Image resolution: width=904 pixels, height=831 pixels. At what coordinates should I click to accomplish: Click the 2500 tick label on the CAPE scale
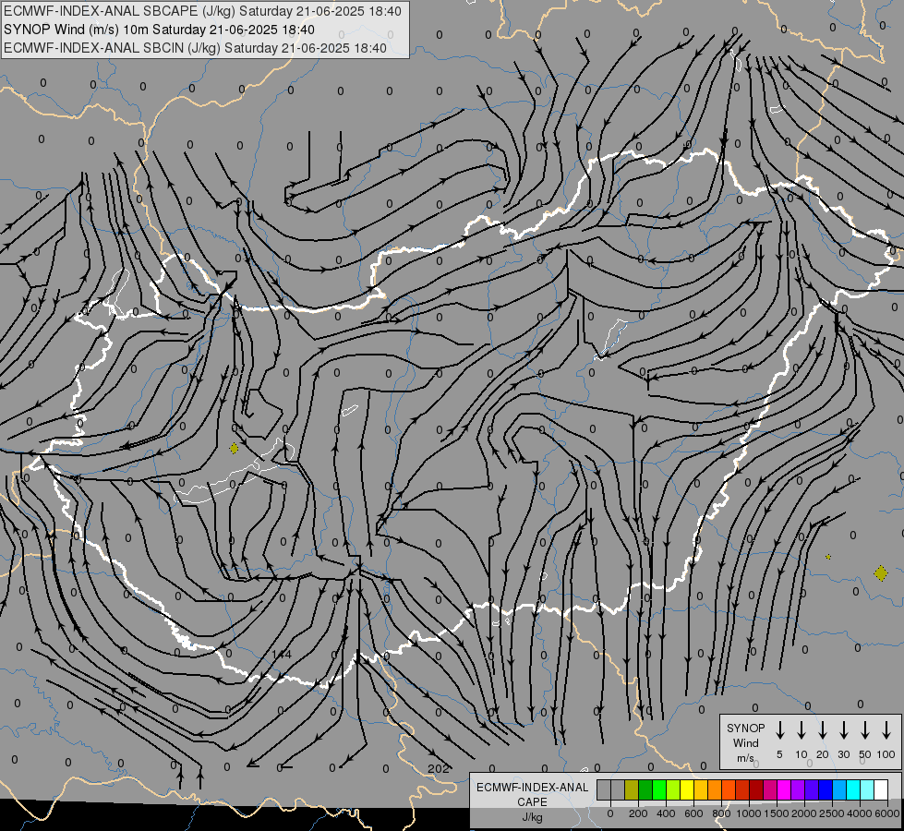(x=831, y=813)
